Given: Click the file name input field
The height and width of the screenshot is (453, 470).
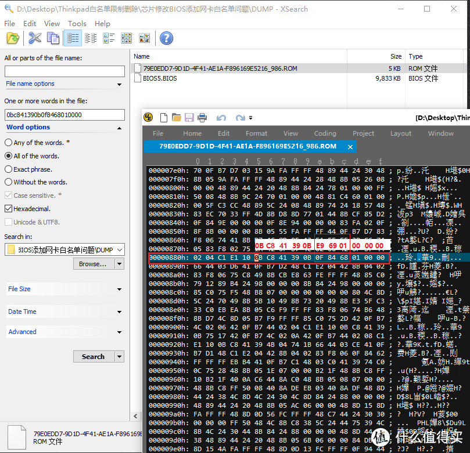Looking at the screenshot, I should (64, 71).
